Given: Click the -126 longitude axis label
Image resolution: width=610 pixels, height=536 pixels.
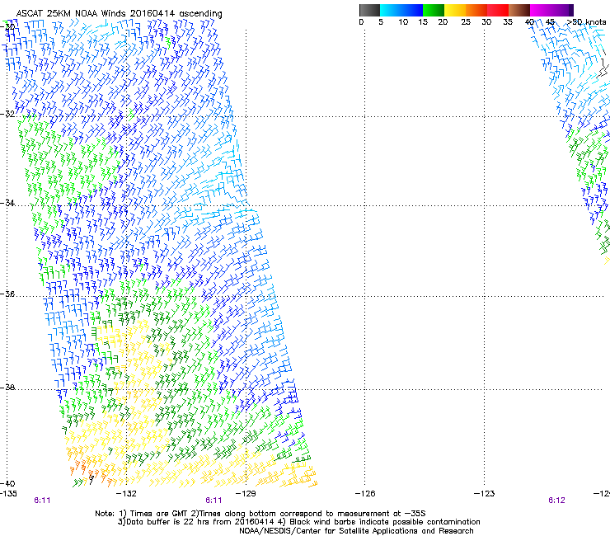Looking at the screenshot, I should coord(365,494).
